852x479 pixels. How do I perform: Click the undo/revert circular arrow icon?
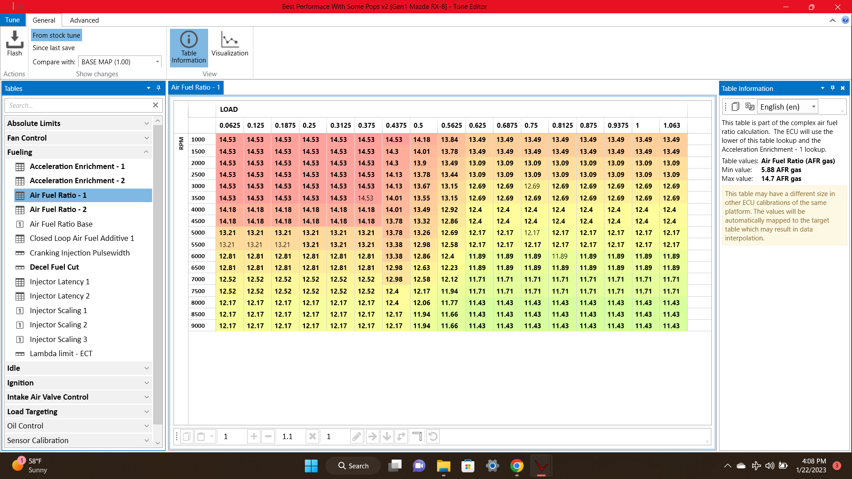point(433,436)
